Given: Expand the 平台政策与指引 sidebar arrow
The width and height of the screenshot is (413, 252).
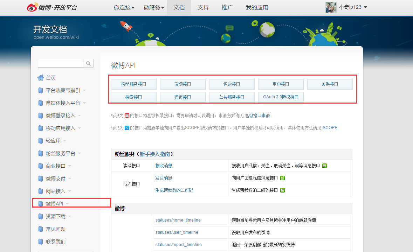Looking at the screenshot, I should click(84, 90).
